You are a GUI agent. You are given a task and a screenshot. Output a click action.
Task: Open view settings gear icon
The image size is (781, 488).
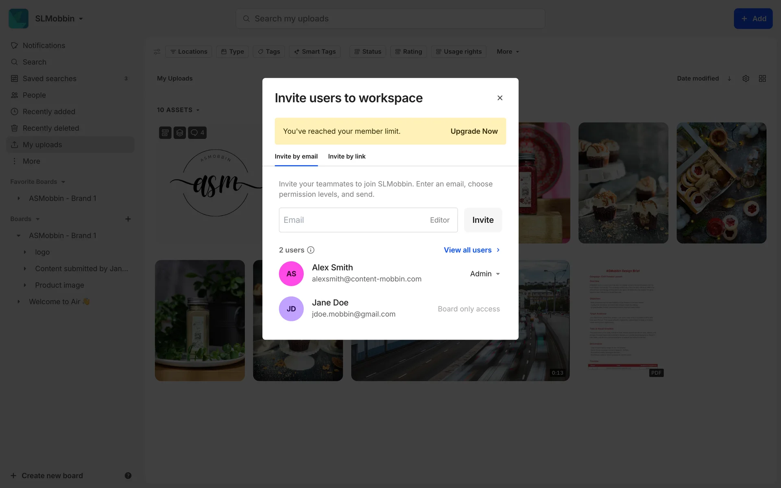[746, 78]
